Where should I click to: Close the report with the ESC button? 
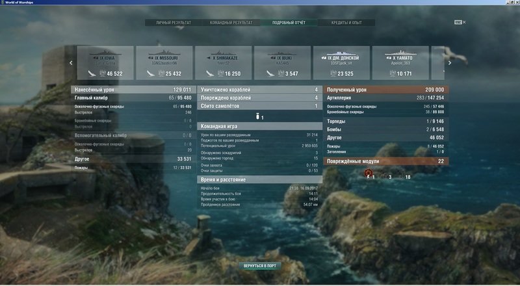click(x=459, y=22)
